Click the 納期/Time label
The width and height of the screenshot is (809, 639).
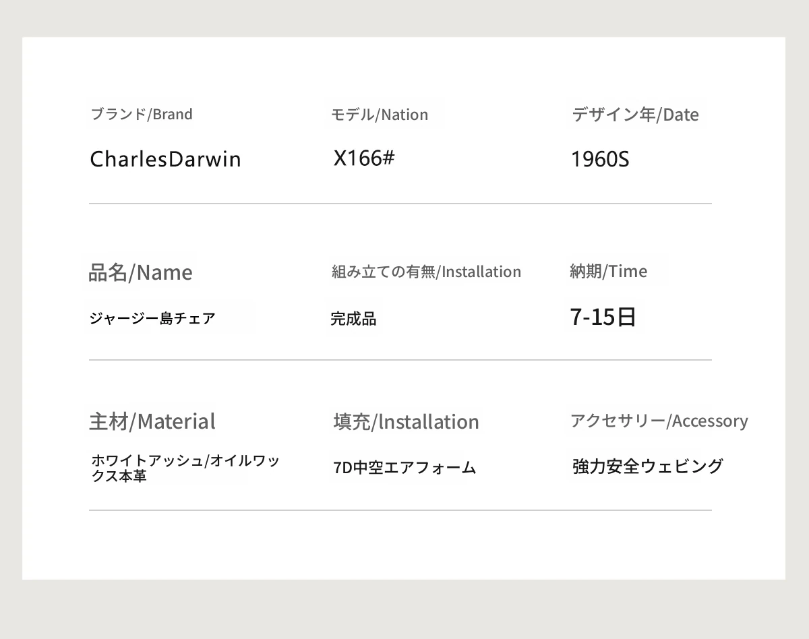pyautogui.click(x=608, y=271)
